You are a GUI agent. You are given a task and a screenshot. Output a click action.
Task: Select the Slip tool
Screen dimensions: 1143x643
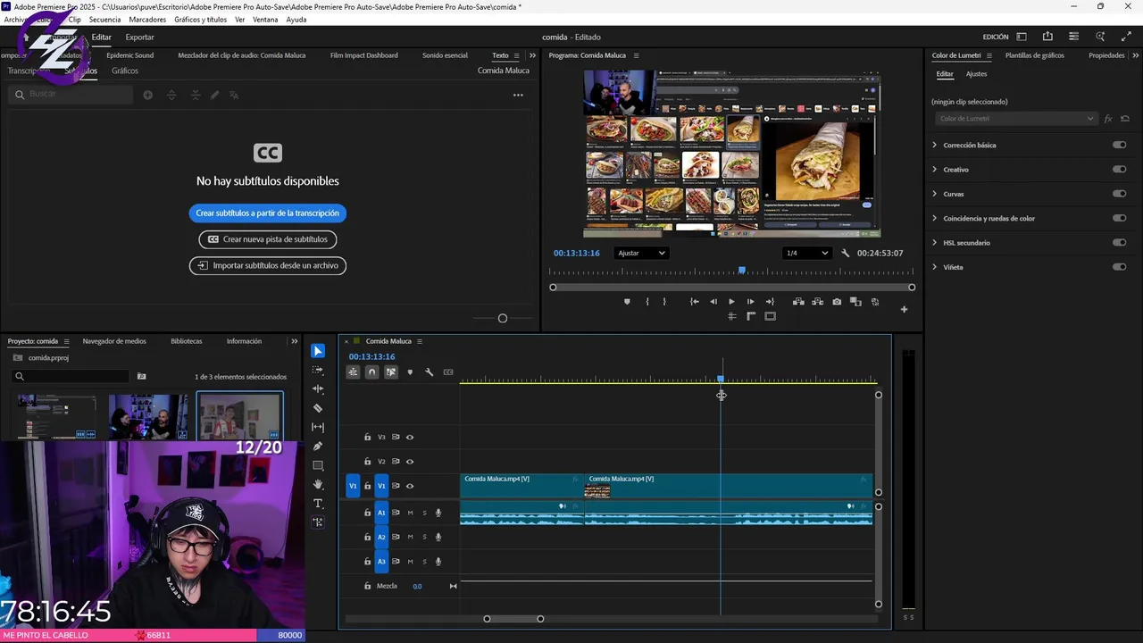click(x=318, y=428)
